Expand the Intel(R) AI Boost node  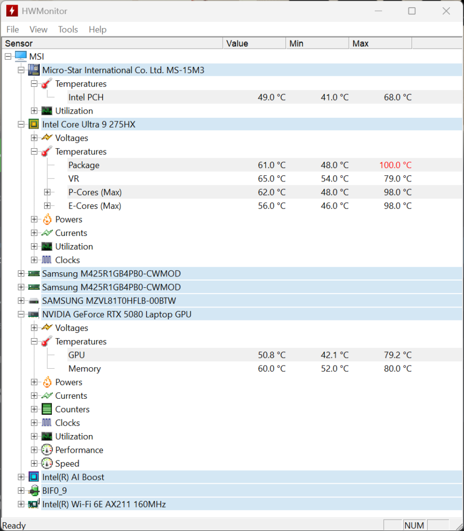click(x=21, y=477)
